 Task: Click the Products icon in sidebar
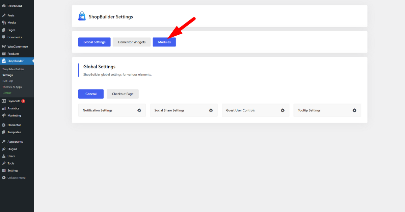4,54
